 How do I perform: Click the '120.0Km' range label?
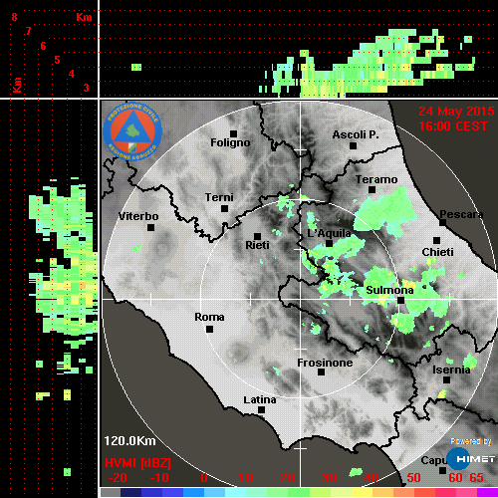click(129, 441)
